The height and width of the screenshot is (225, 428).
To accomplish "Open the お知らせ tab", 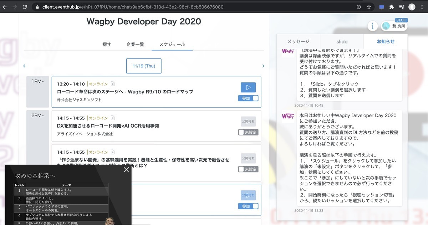I will (x=386, y=41).
